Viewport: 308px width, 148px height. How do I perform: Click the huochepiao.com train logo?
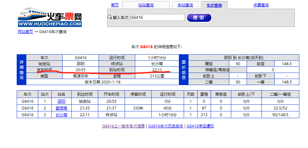pyautogui.click(x=50, y=17)
